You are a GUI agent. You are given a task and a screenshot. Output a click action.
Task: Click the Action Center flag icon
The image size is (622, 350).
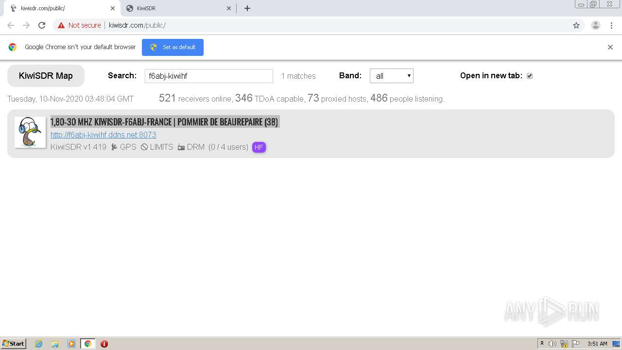[576, 344]
